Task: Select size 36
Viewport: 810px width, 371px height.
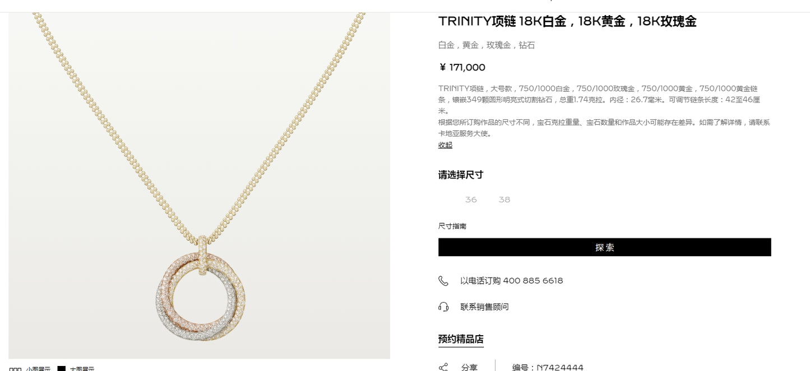Action: point(471,200)
